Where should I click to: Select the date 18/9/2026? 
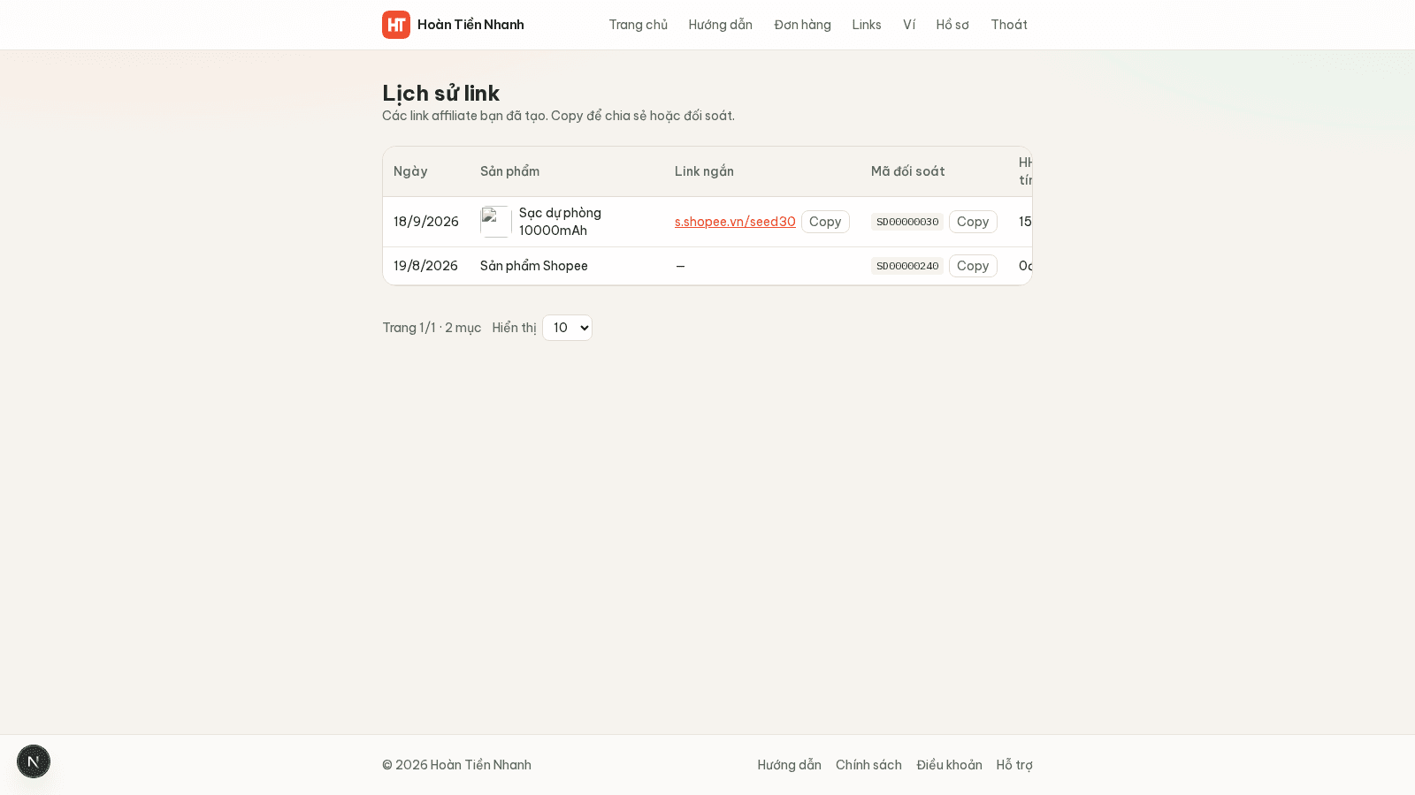tap(426, 222)
